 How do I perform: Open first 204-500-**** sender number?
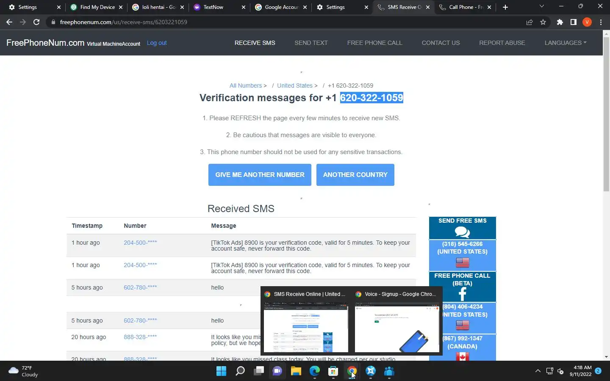[140, 243]
